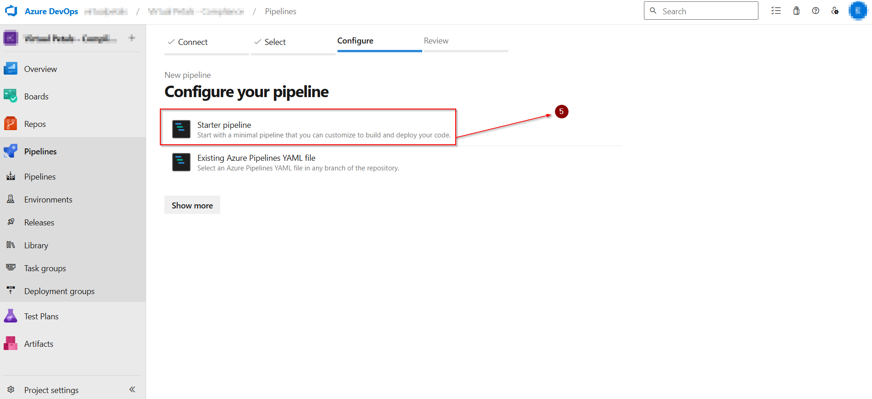Open Test Plans in the sidebar
872x399 pixels.
(73, 317)
